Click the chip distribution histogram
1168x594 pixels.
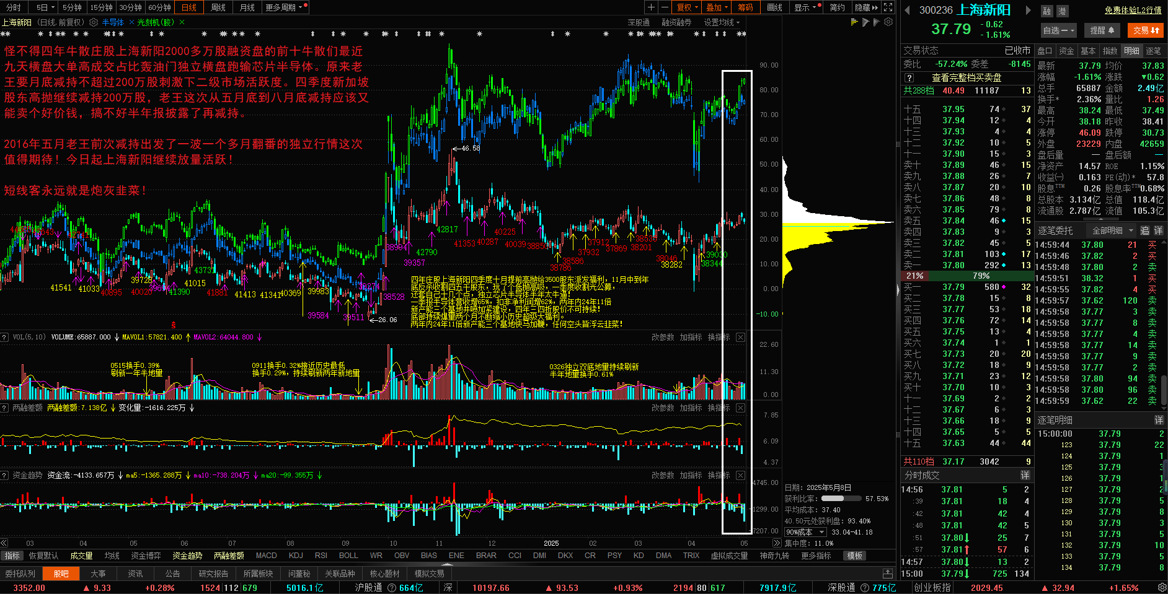(837, 223)
